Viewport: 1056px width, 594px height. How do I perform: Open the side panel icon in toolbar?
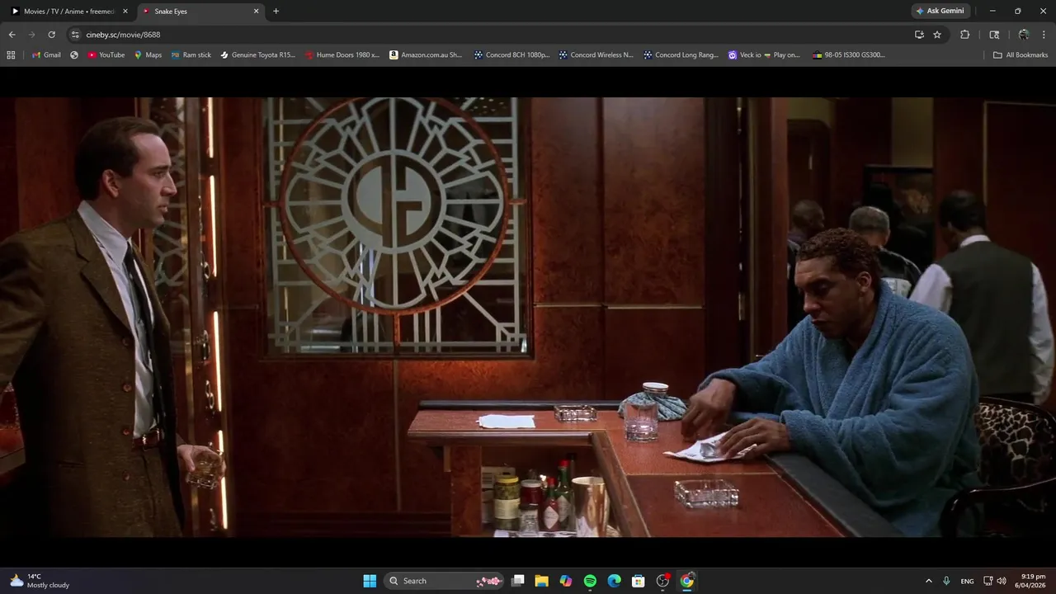click(x=994, y=35)
